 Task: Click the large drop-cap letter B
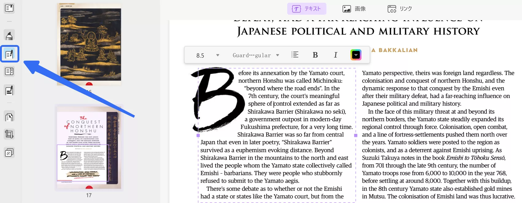(218, 99)
